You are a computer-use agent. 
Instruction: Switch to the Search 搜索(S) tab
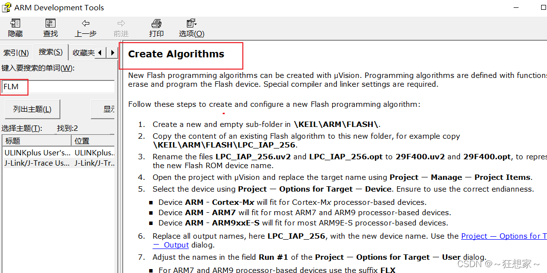(x=51, y=52)
